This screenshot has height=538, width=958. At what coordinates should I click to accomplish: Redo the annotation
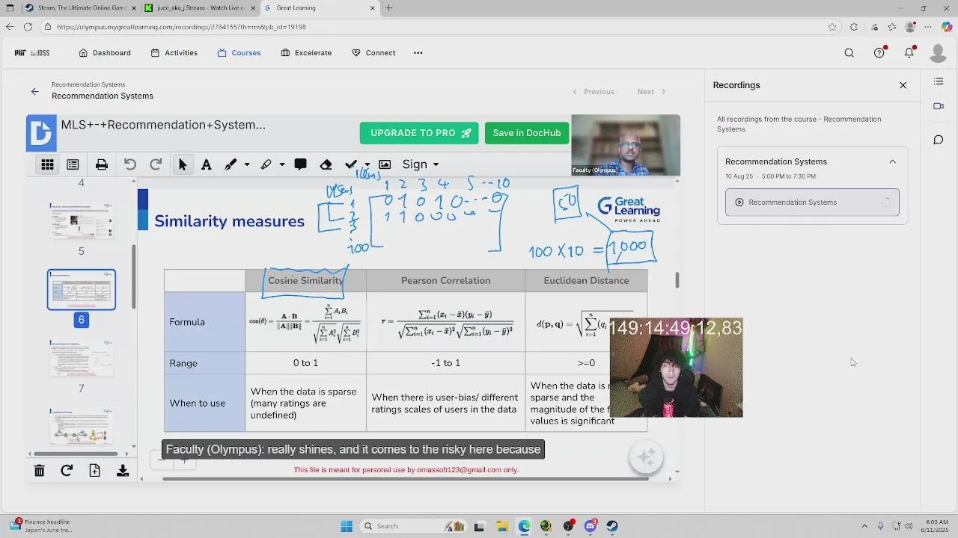tap(156, 164)
